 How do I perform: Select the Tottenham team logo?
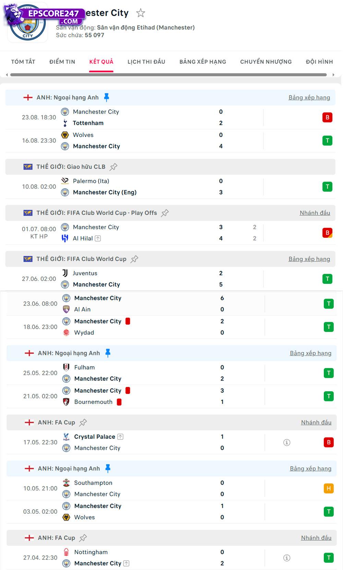click(65, 123)
